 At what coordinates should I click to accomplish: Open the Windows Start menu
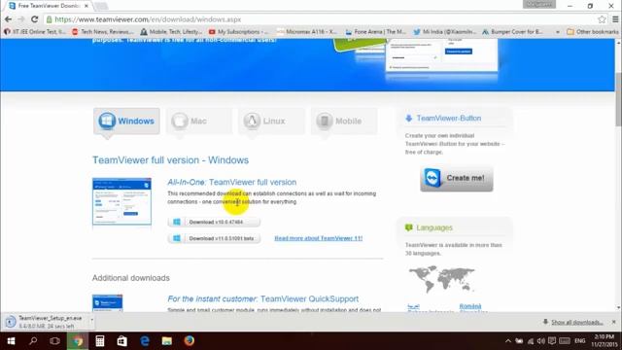point(11,341)
